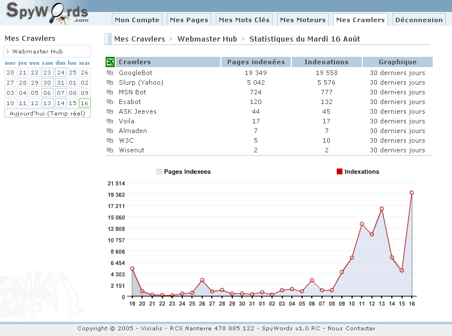Click Slurp indexations value 5 576
452x336 pixels.
point(327,82)
